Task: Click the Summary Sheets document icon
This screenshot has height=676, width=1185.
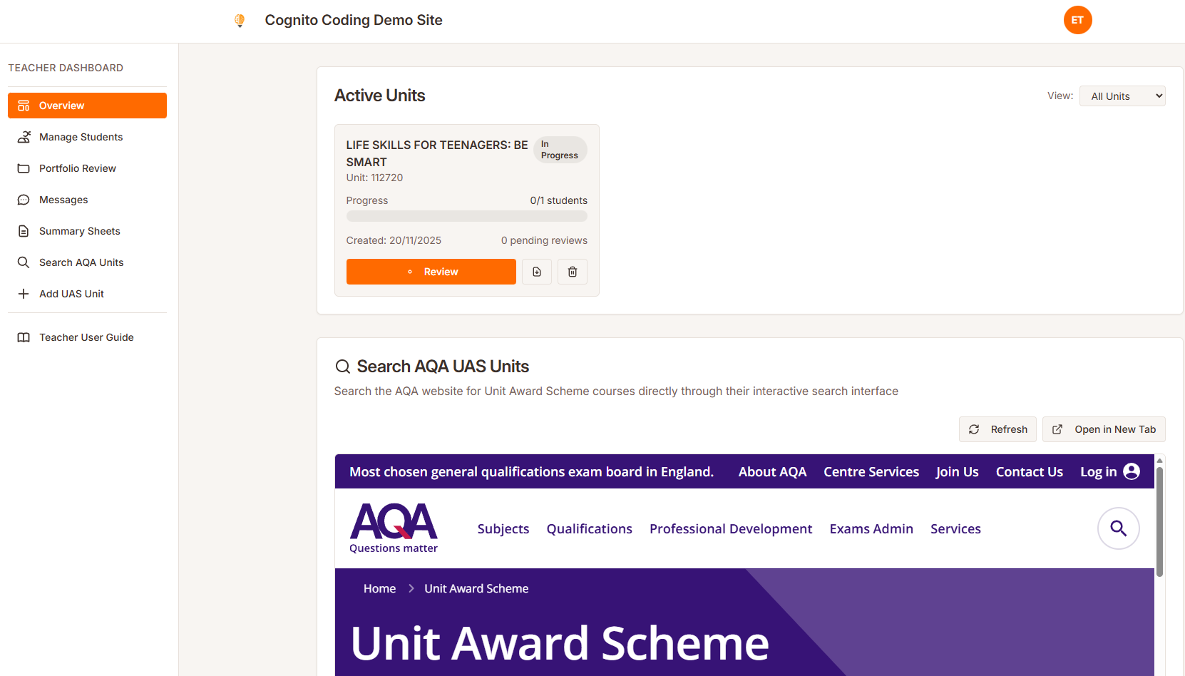Action: [x=24, y=230]
